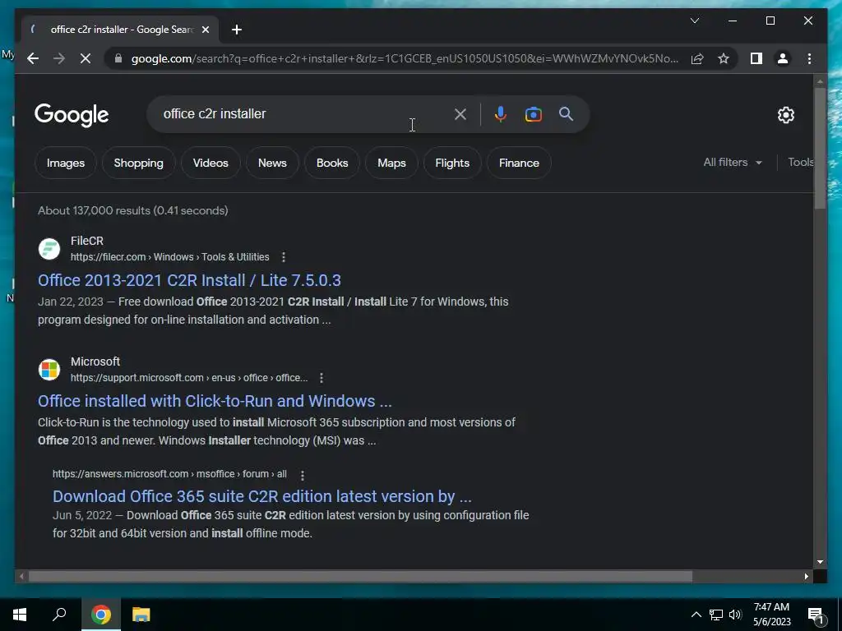Switch to Shopping results

tap(138, 164)
